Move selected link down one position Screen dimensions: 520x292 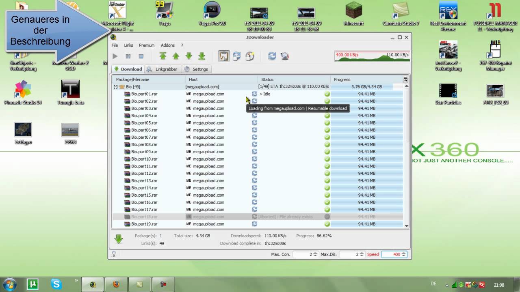(188, 56)
